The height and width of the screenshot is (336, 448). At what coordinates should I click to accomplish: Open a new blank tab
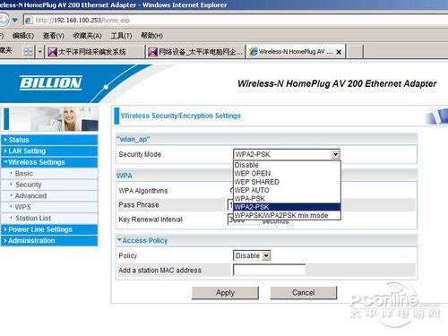click(x=355, y=52)
